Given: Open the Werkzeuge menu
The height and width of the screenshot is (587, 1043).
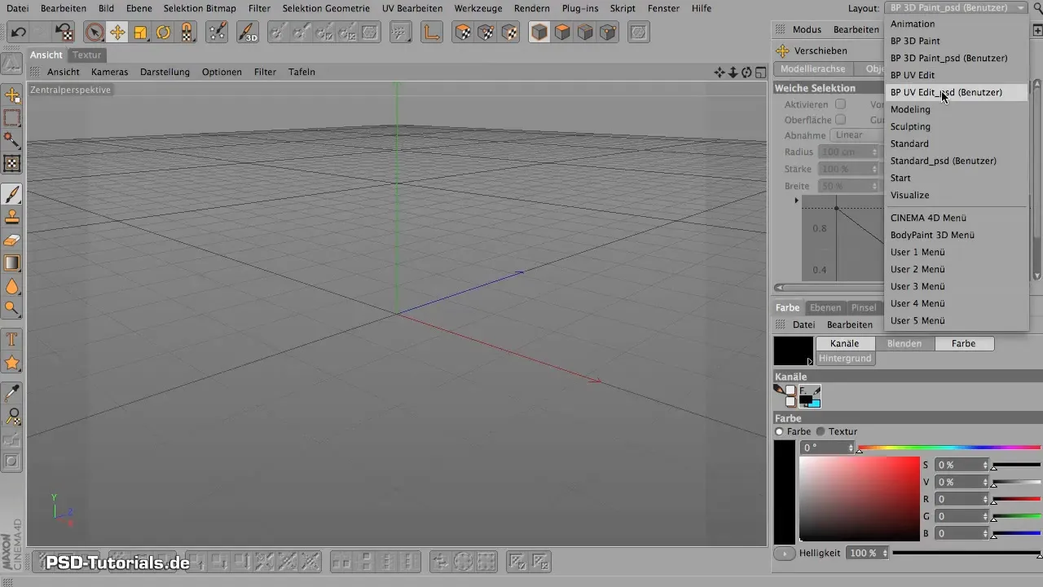Looking at the screenshot, I should [x=478, y=8].
